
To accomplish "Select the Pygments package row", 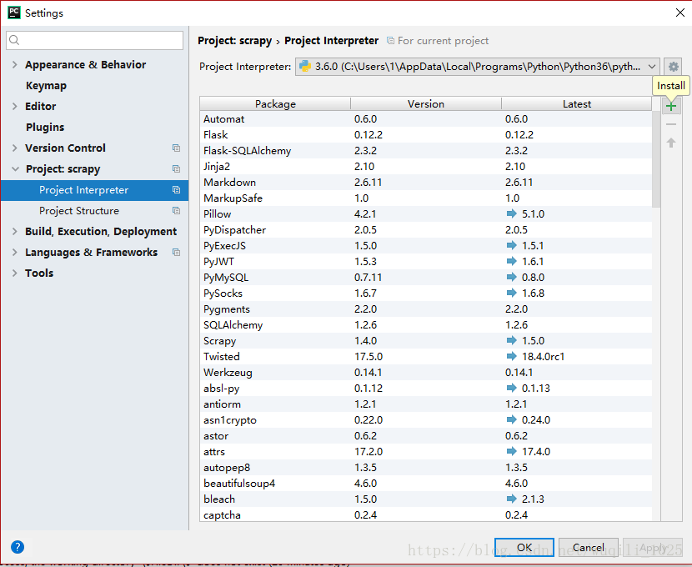I will pyautogui.click(x=426, y=309).
